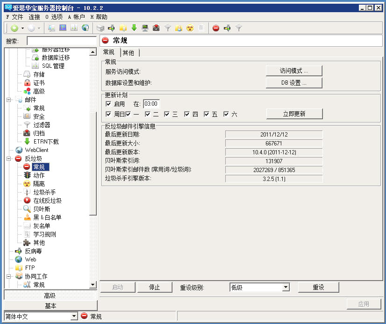Open the 归档 node under 邮件
The width and height of the screenshot is (386, 324).
coord(39,133)
